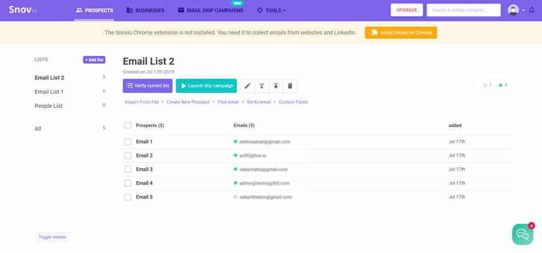Select all prospects checkbox
The width and height of the screenshot is (542, 253).
[x=128, y=125]
